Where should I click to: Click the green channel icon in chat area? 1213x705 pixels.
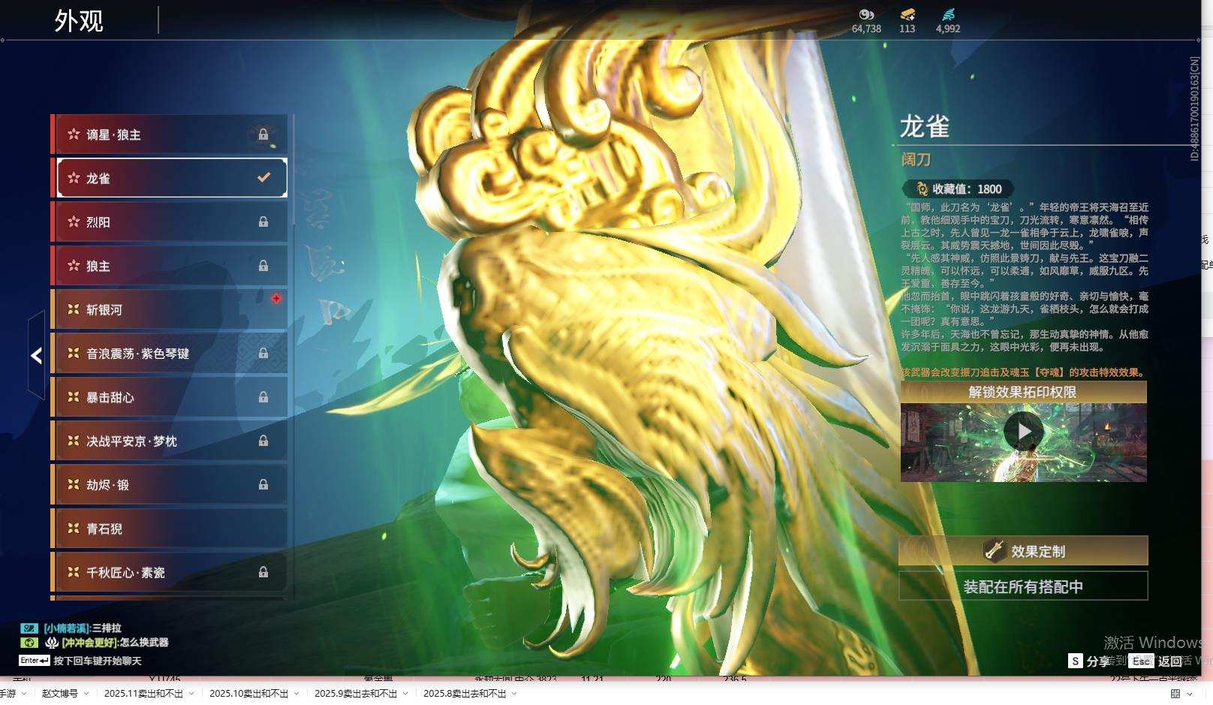point(28,643)
